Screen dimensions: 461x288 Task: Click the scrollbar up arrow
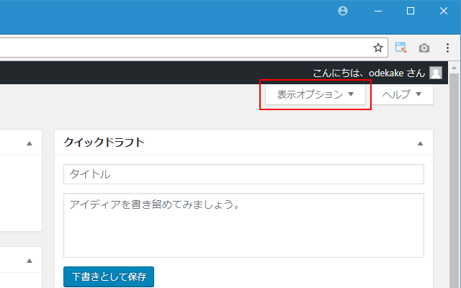click(455, 68)
